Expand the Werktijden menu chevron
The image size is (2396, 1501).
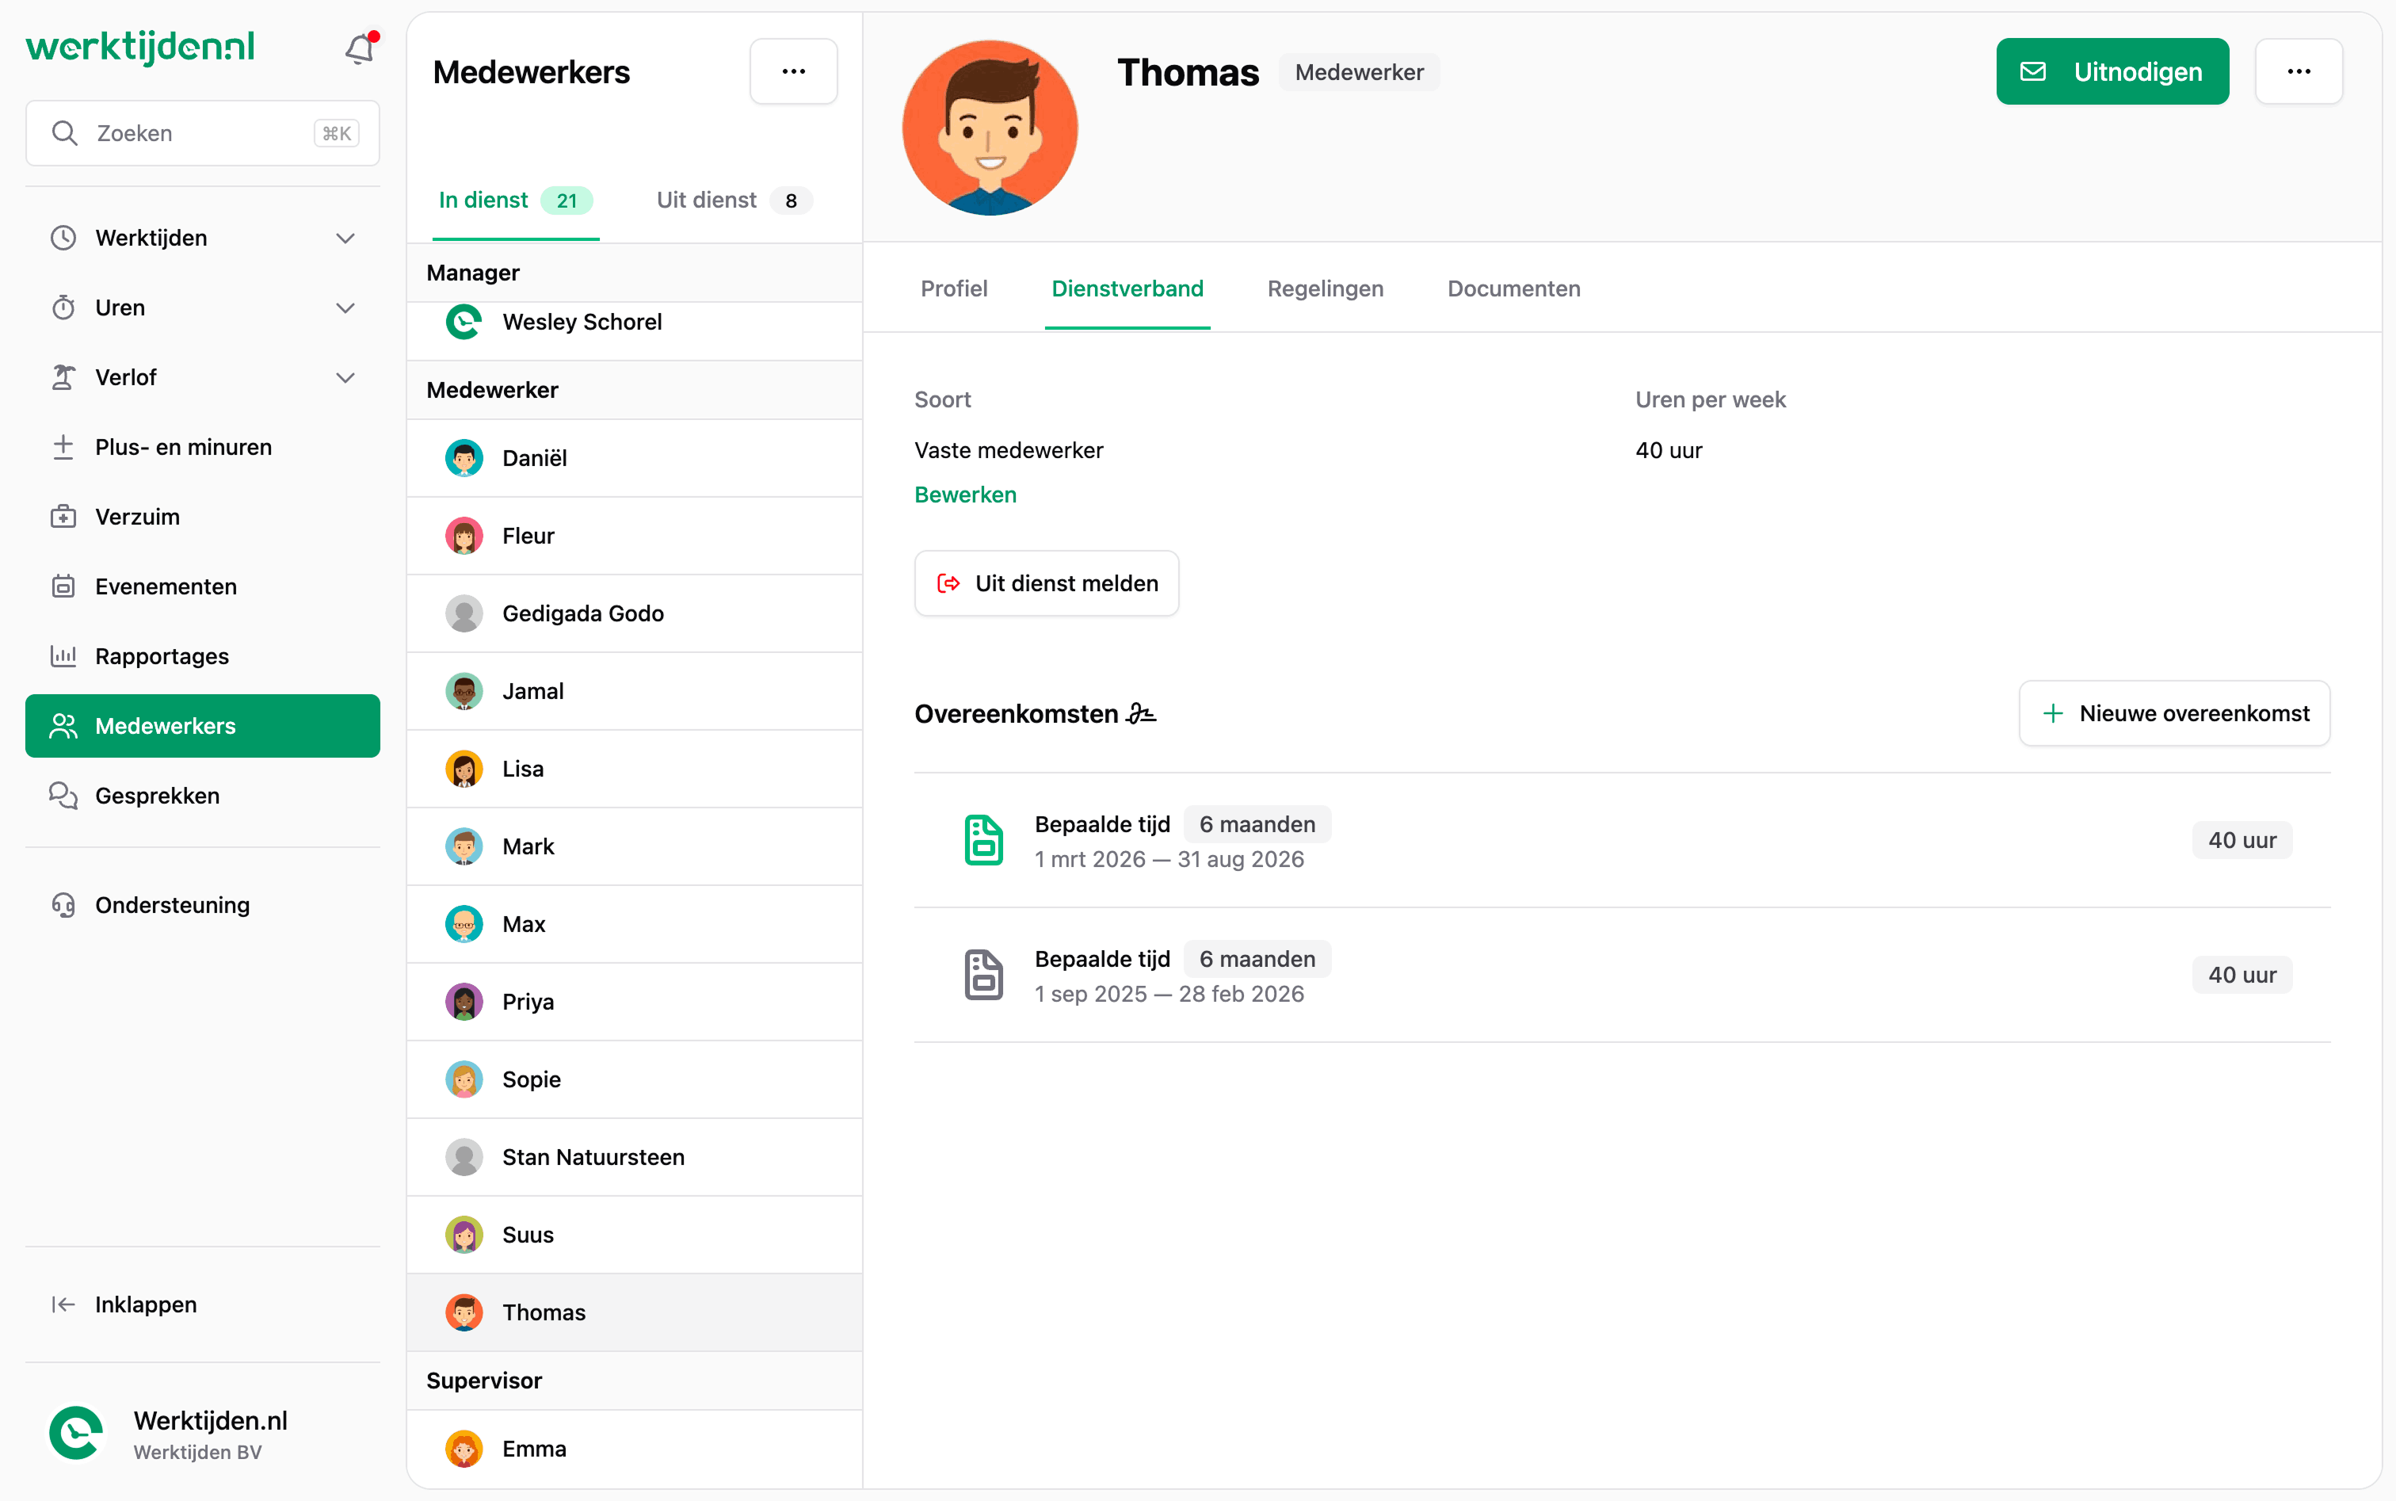click(345, 239)
